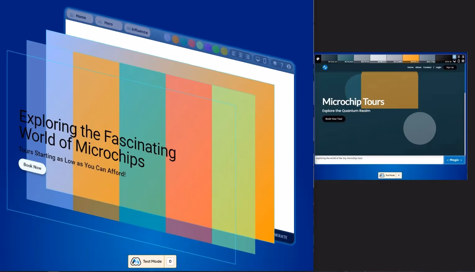Image resolution: width=475 pixels, height=272 pixels.
Task: Select align-right icon in the right preview toolbar
Action: point(463,57)
